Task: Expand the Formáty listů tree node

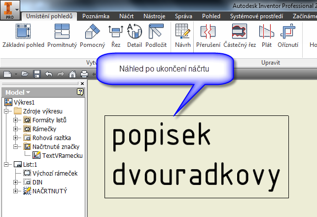Action: coord(16,120)
